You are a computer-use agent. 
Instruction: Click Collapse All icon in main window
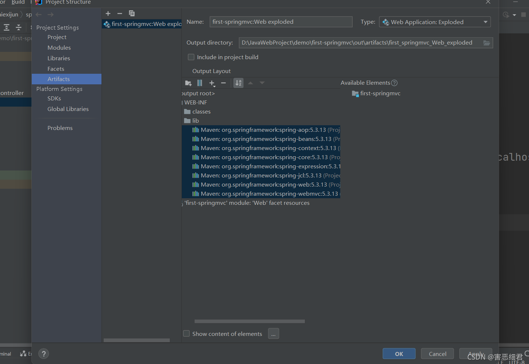point(19,27)
